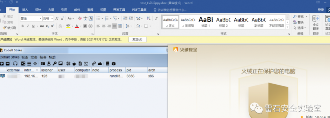Click the document icon for Office macro

(x=80, y=63)
